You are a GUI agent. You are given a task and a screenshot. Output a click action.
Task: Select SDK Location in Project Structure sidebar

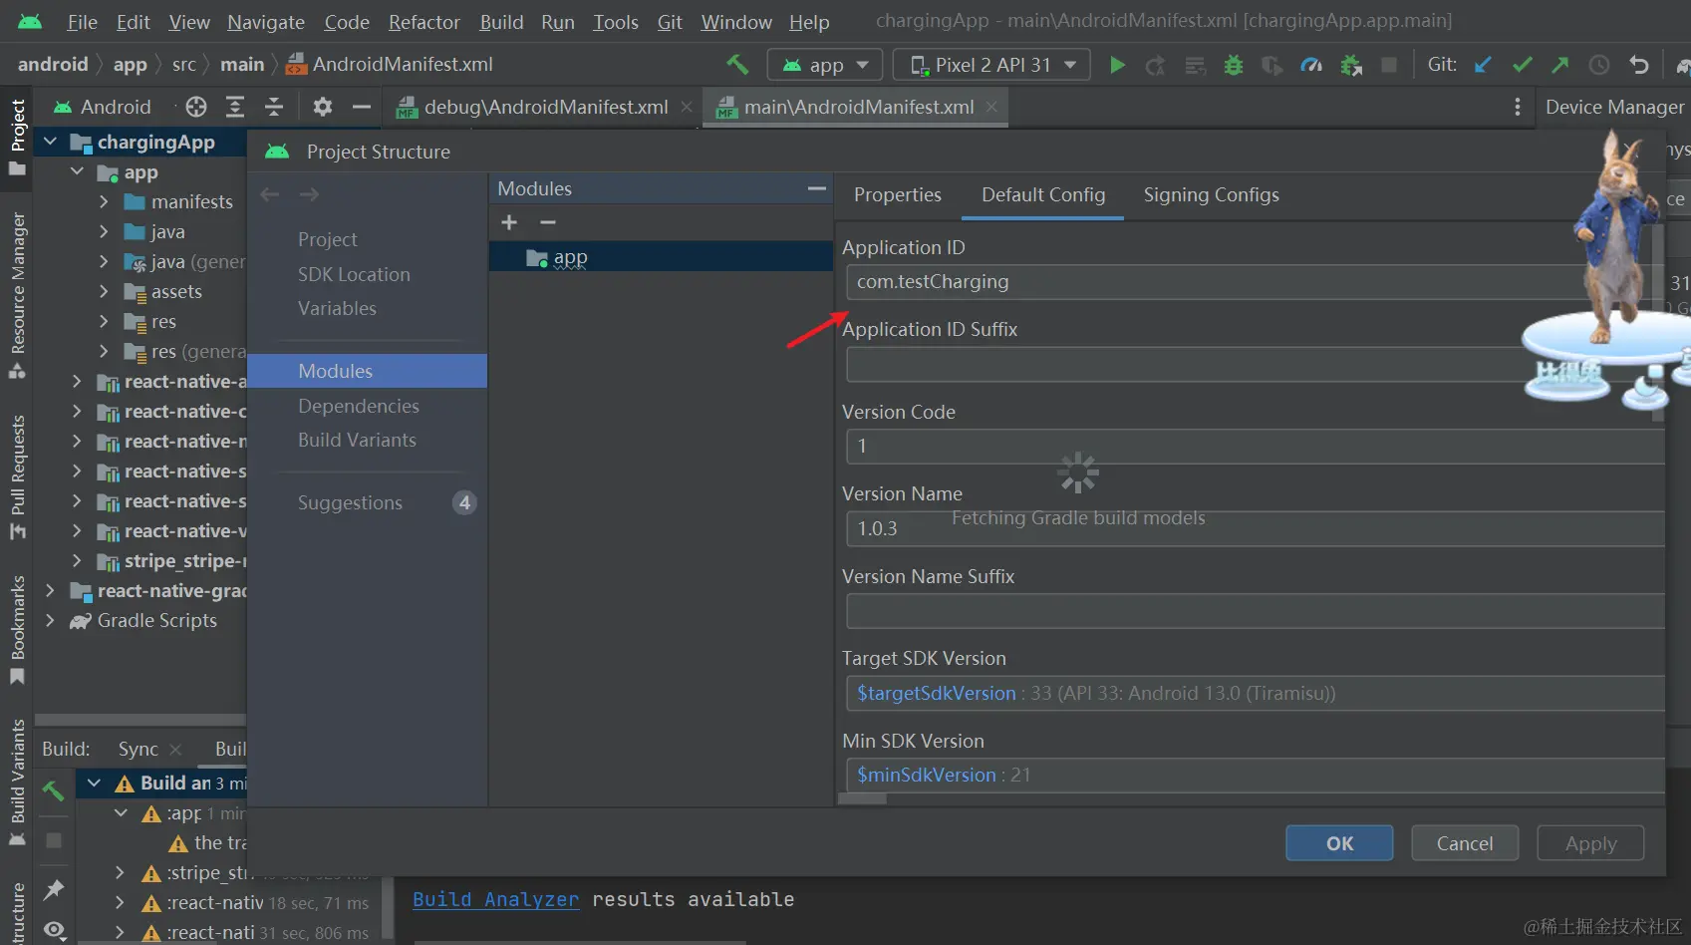(354, 274)
